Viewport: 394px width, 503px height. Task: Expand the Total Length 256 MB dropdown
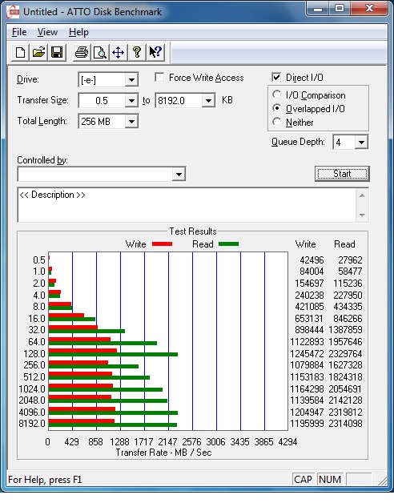point(131,122)
